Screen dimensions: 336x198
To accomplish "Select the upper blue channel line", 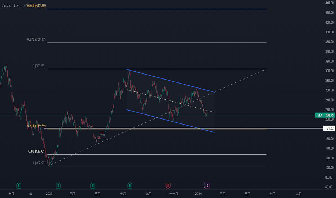I will pos(171,81).
